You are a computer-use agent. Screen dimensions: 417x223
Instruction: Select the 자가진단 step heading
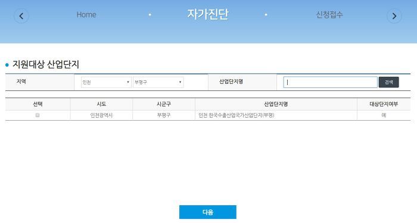click(208, 14)
